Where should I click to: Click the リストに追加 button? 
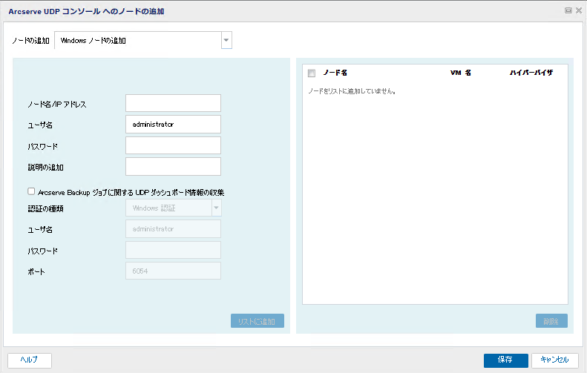click(258, 321)
